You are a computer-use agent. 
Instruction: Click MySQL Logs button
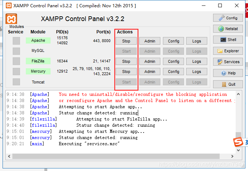click(x=197, y=51)
